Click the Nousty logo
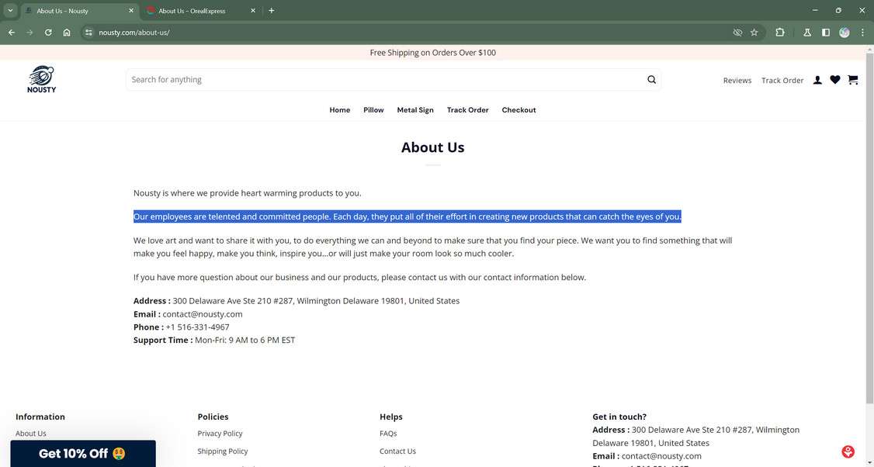The width and height of the screenshot is (874, 467). (42, 79)
